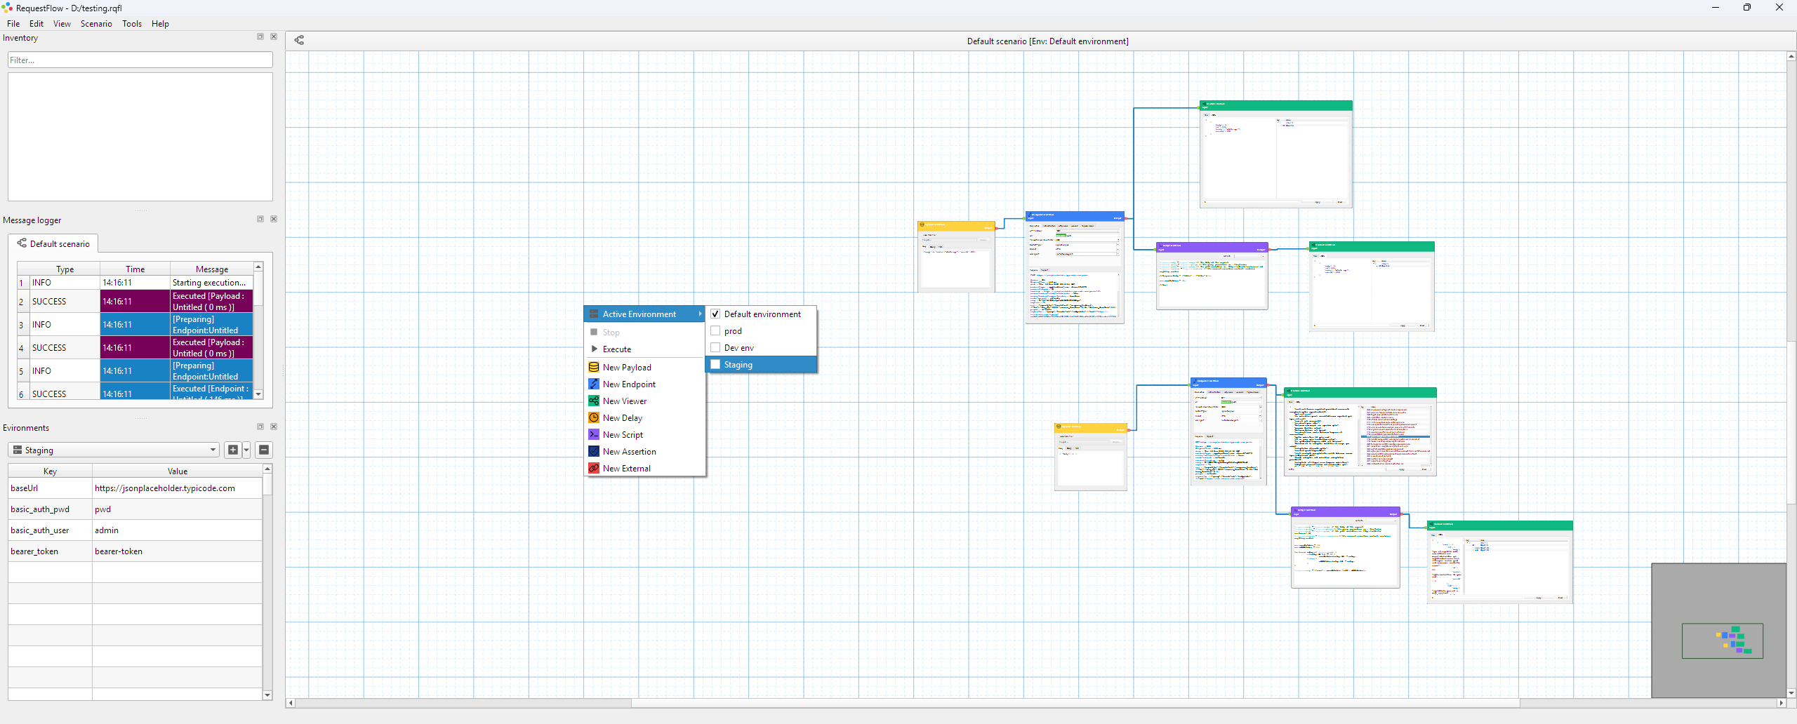
Task: Switch to the Default scenario logger tab
Action: [54, 243]
